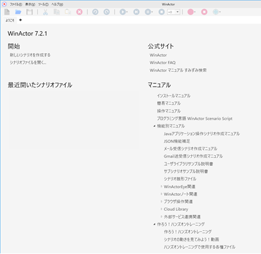
Task: Open インストールマニュアル
Action: tap(174, 96)
